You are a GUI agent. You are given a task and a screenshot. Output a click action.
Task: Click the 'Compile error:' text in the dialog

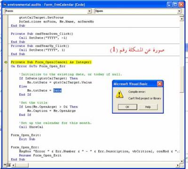pos(137,92)
